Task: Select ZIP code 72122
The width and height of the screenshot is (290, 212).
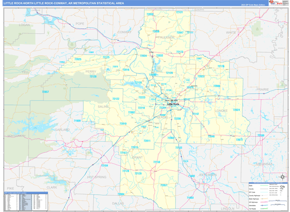Action: tap(116, 99)
